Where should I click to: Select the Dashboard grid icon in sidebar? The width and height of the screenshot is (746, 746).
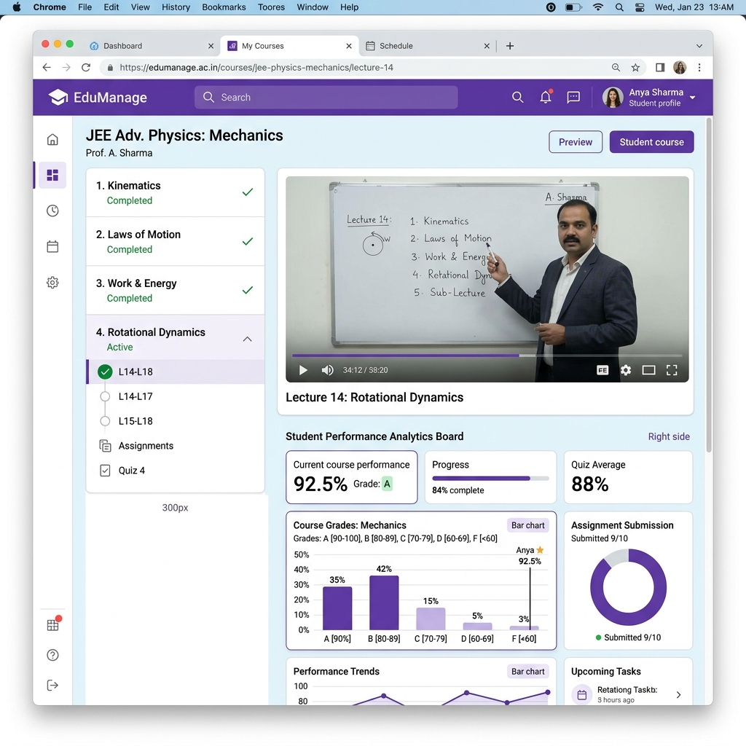(x=52, y=175)
